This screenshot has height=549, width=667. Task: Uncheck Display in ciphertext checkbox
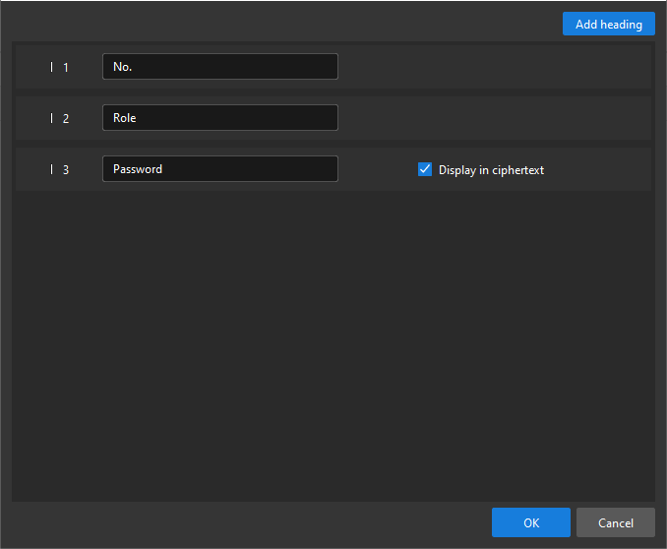click(425, 169)
